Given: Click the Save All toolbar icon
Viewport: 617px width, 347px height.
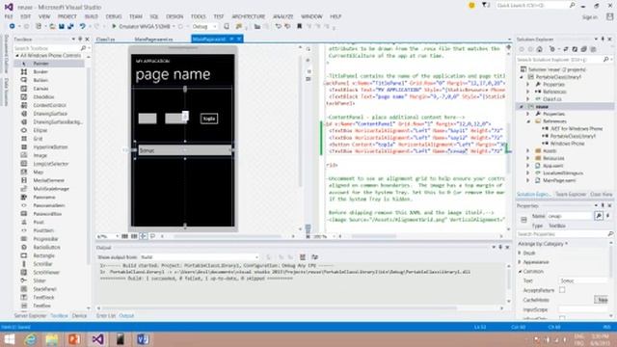Looking at the screenshot, I should click(x=70, y=26).
